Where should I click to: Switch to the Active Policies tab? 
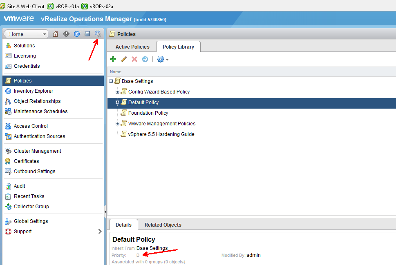tap(132, 47)
